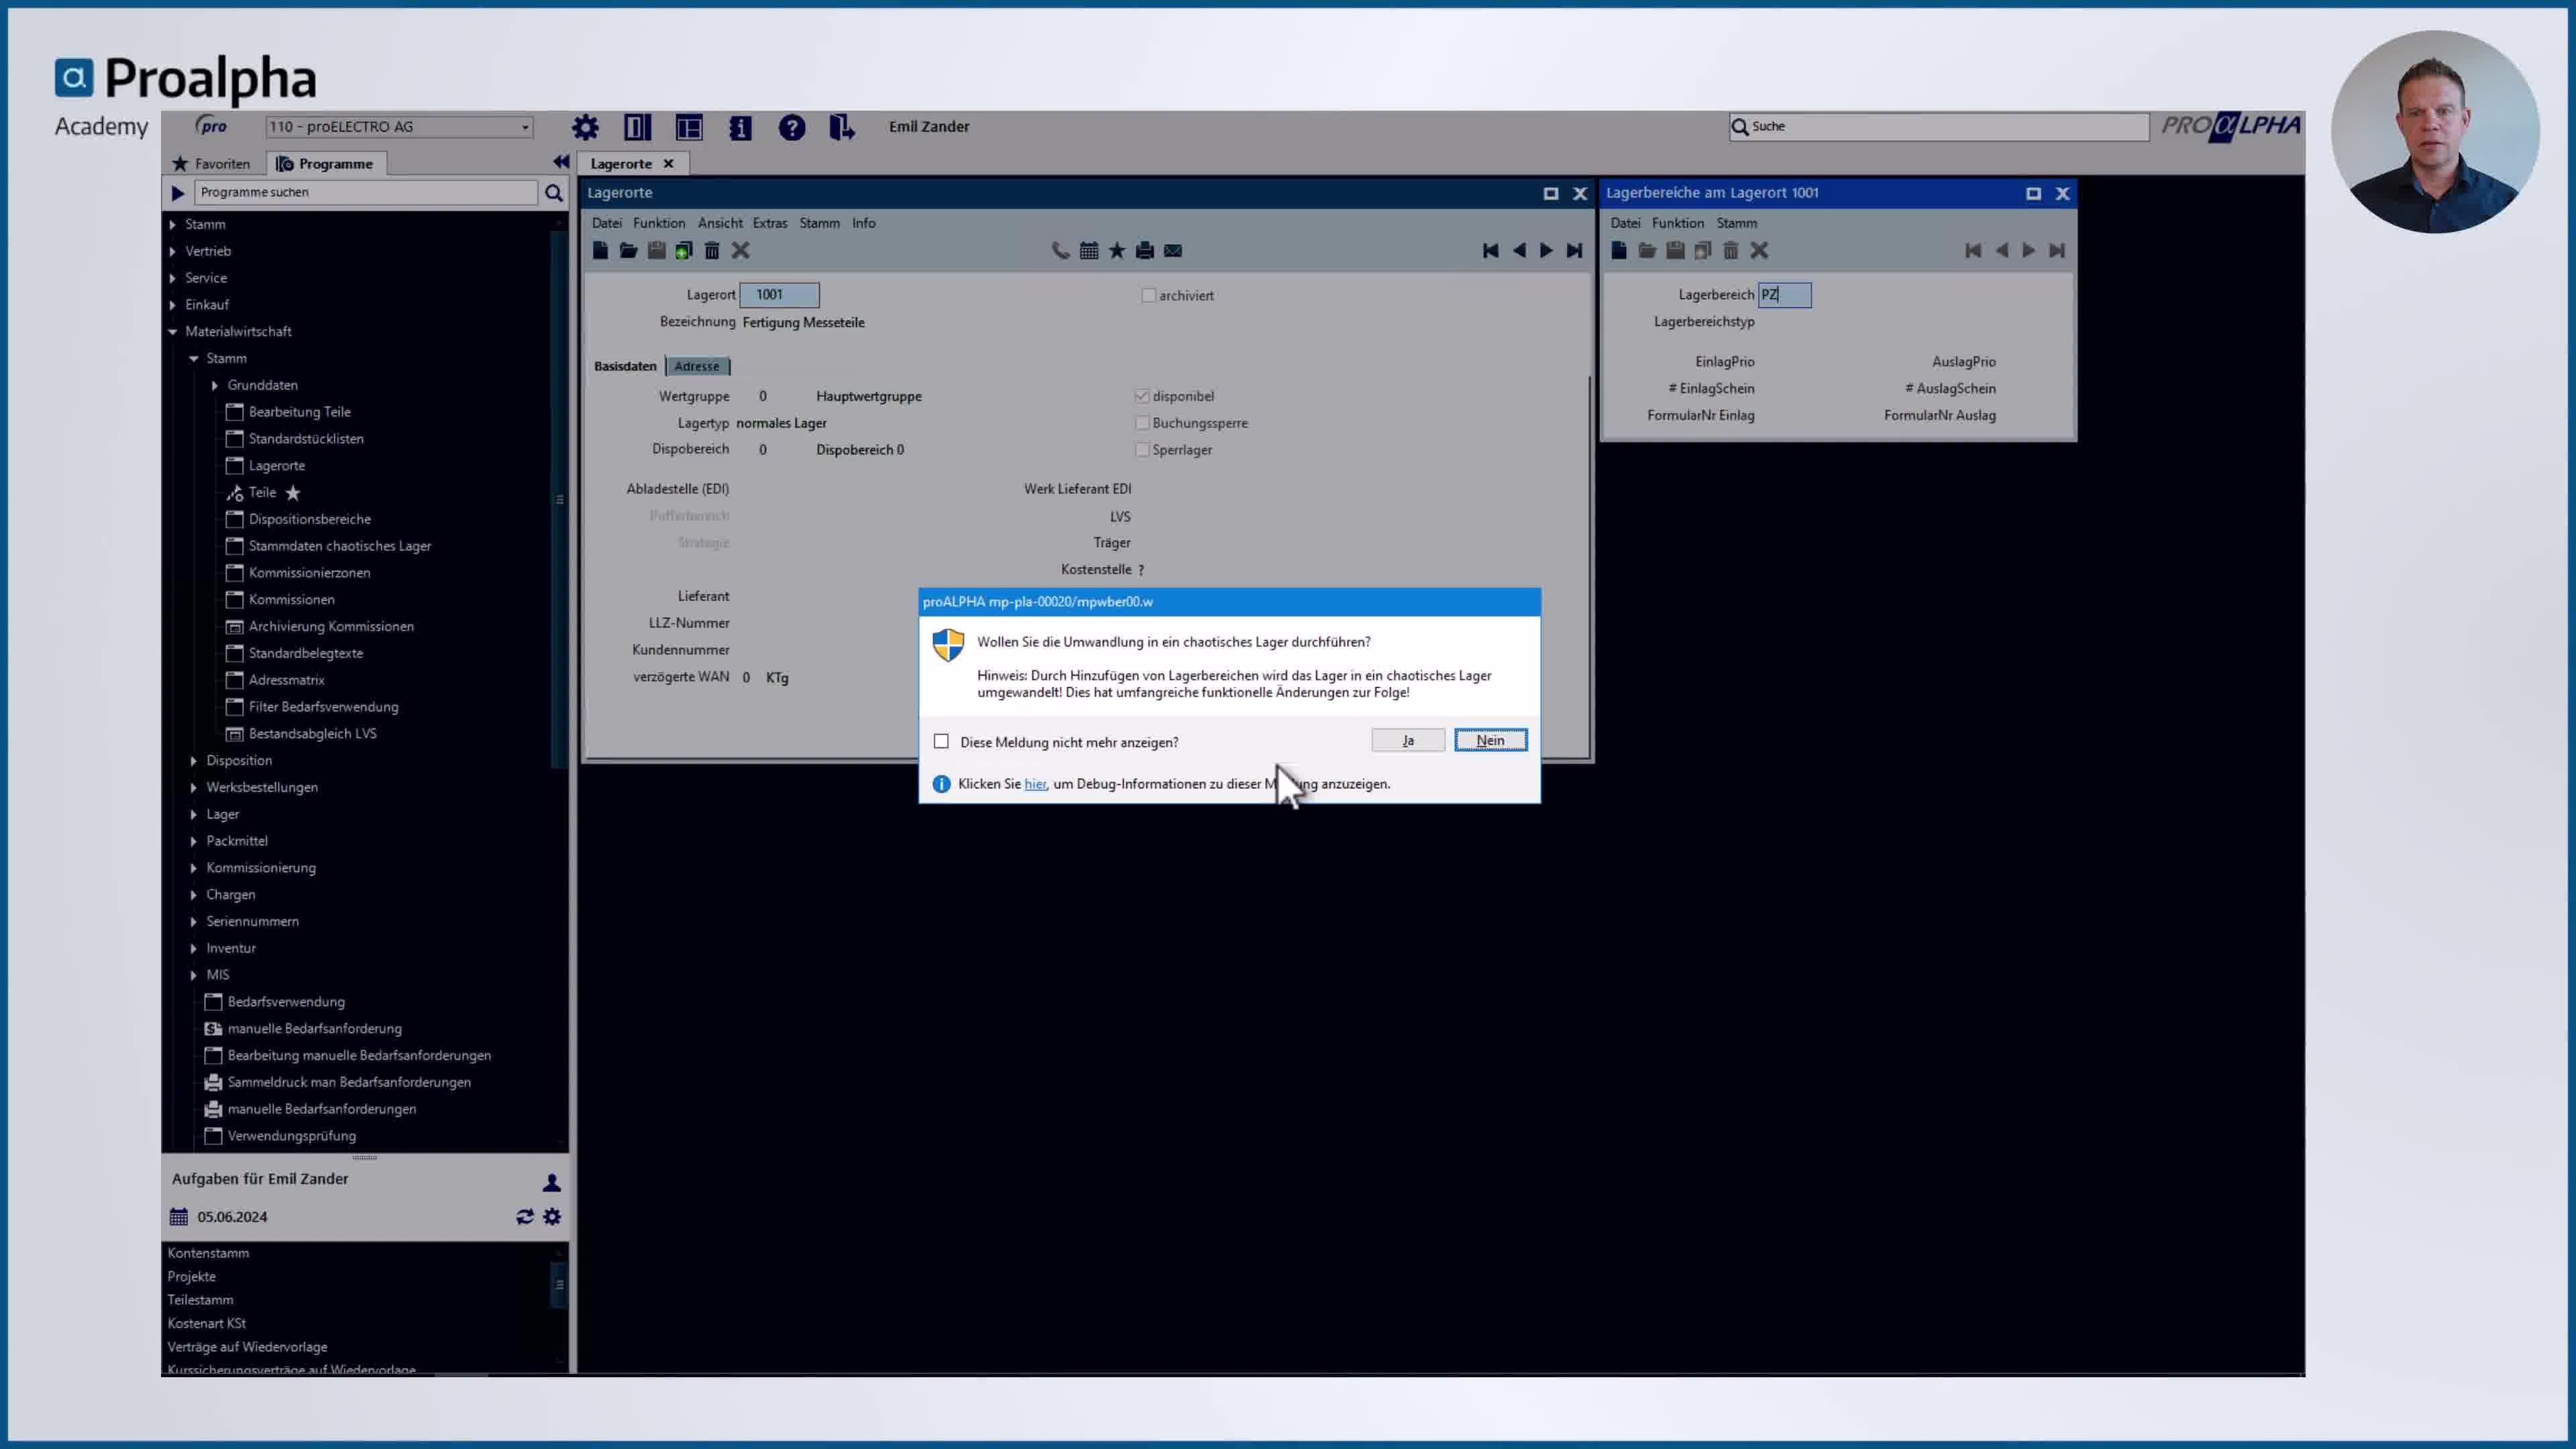Click the Suche search field
Screen dimensions: 2576x1449
pos(1940,126)
